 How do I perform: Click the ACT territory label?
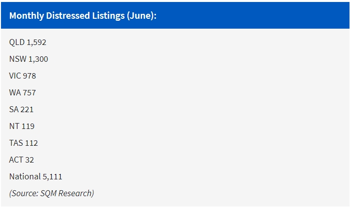click(15, 160)
